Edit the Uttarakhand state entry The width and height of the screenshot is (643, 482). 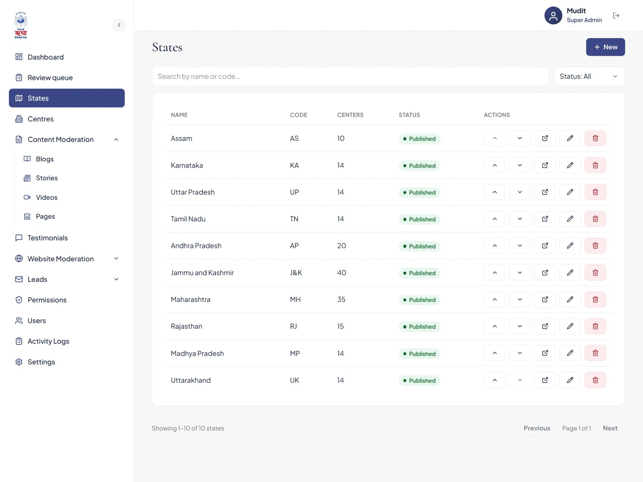pos(570,380)
